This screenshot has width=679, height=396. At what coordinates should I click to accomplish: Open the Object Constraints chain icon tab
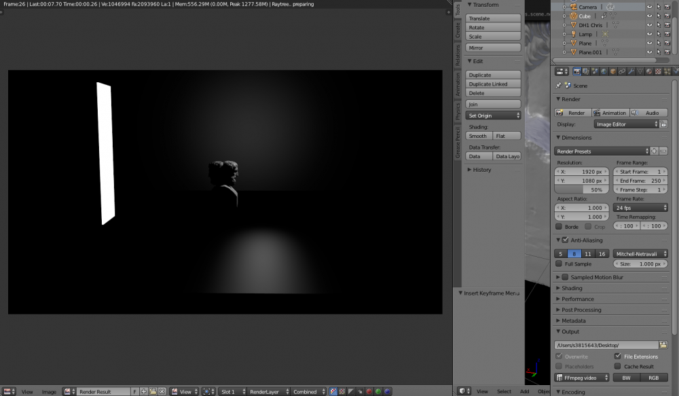pyautogui.click(x=622, y=71)
